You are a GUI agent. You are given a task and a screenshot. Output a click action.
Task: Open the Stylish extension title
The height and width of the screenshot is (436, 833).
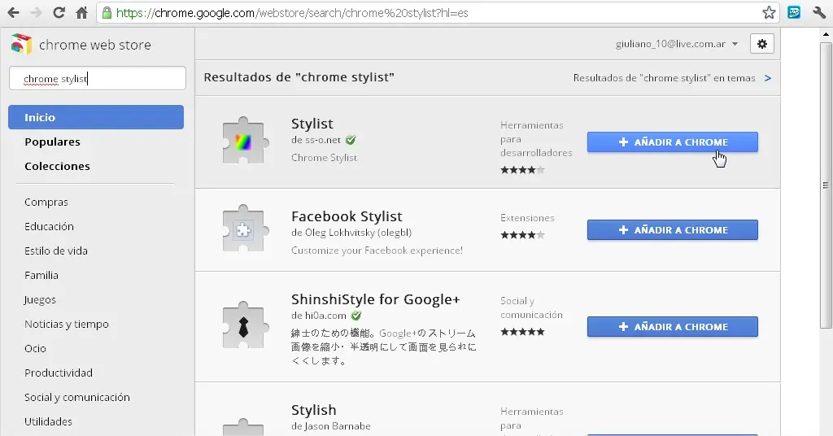[313, 411]
